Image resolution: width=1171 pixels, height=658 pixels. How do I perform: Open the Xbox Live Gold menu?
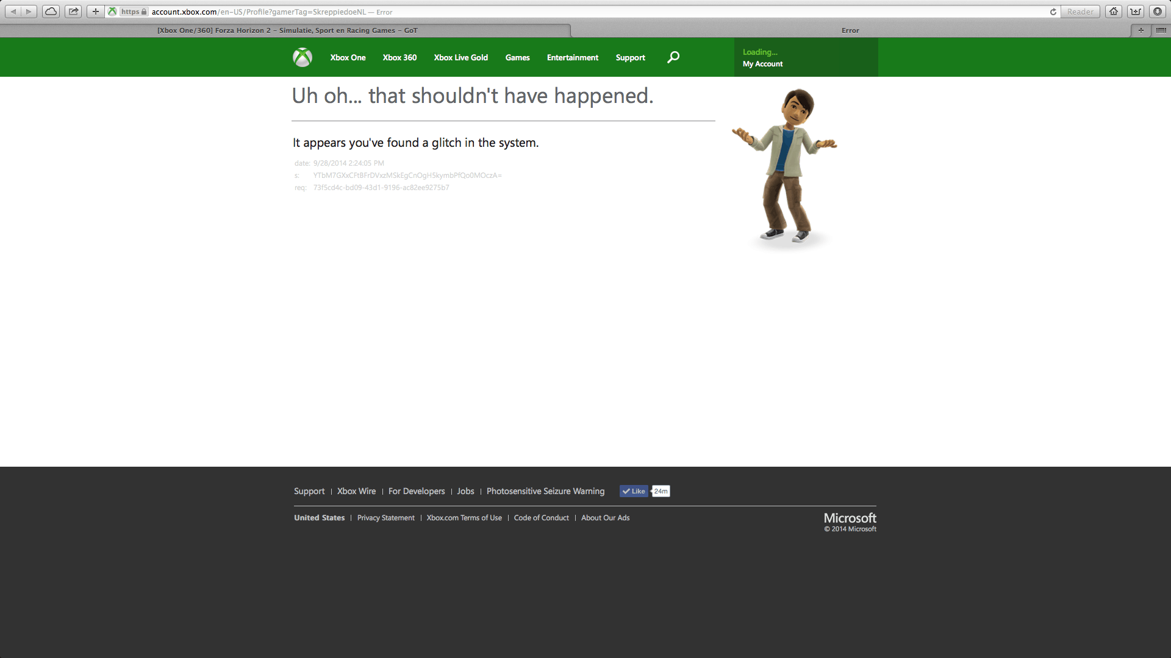(460, 57)
